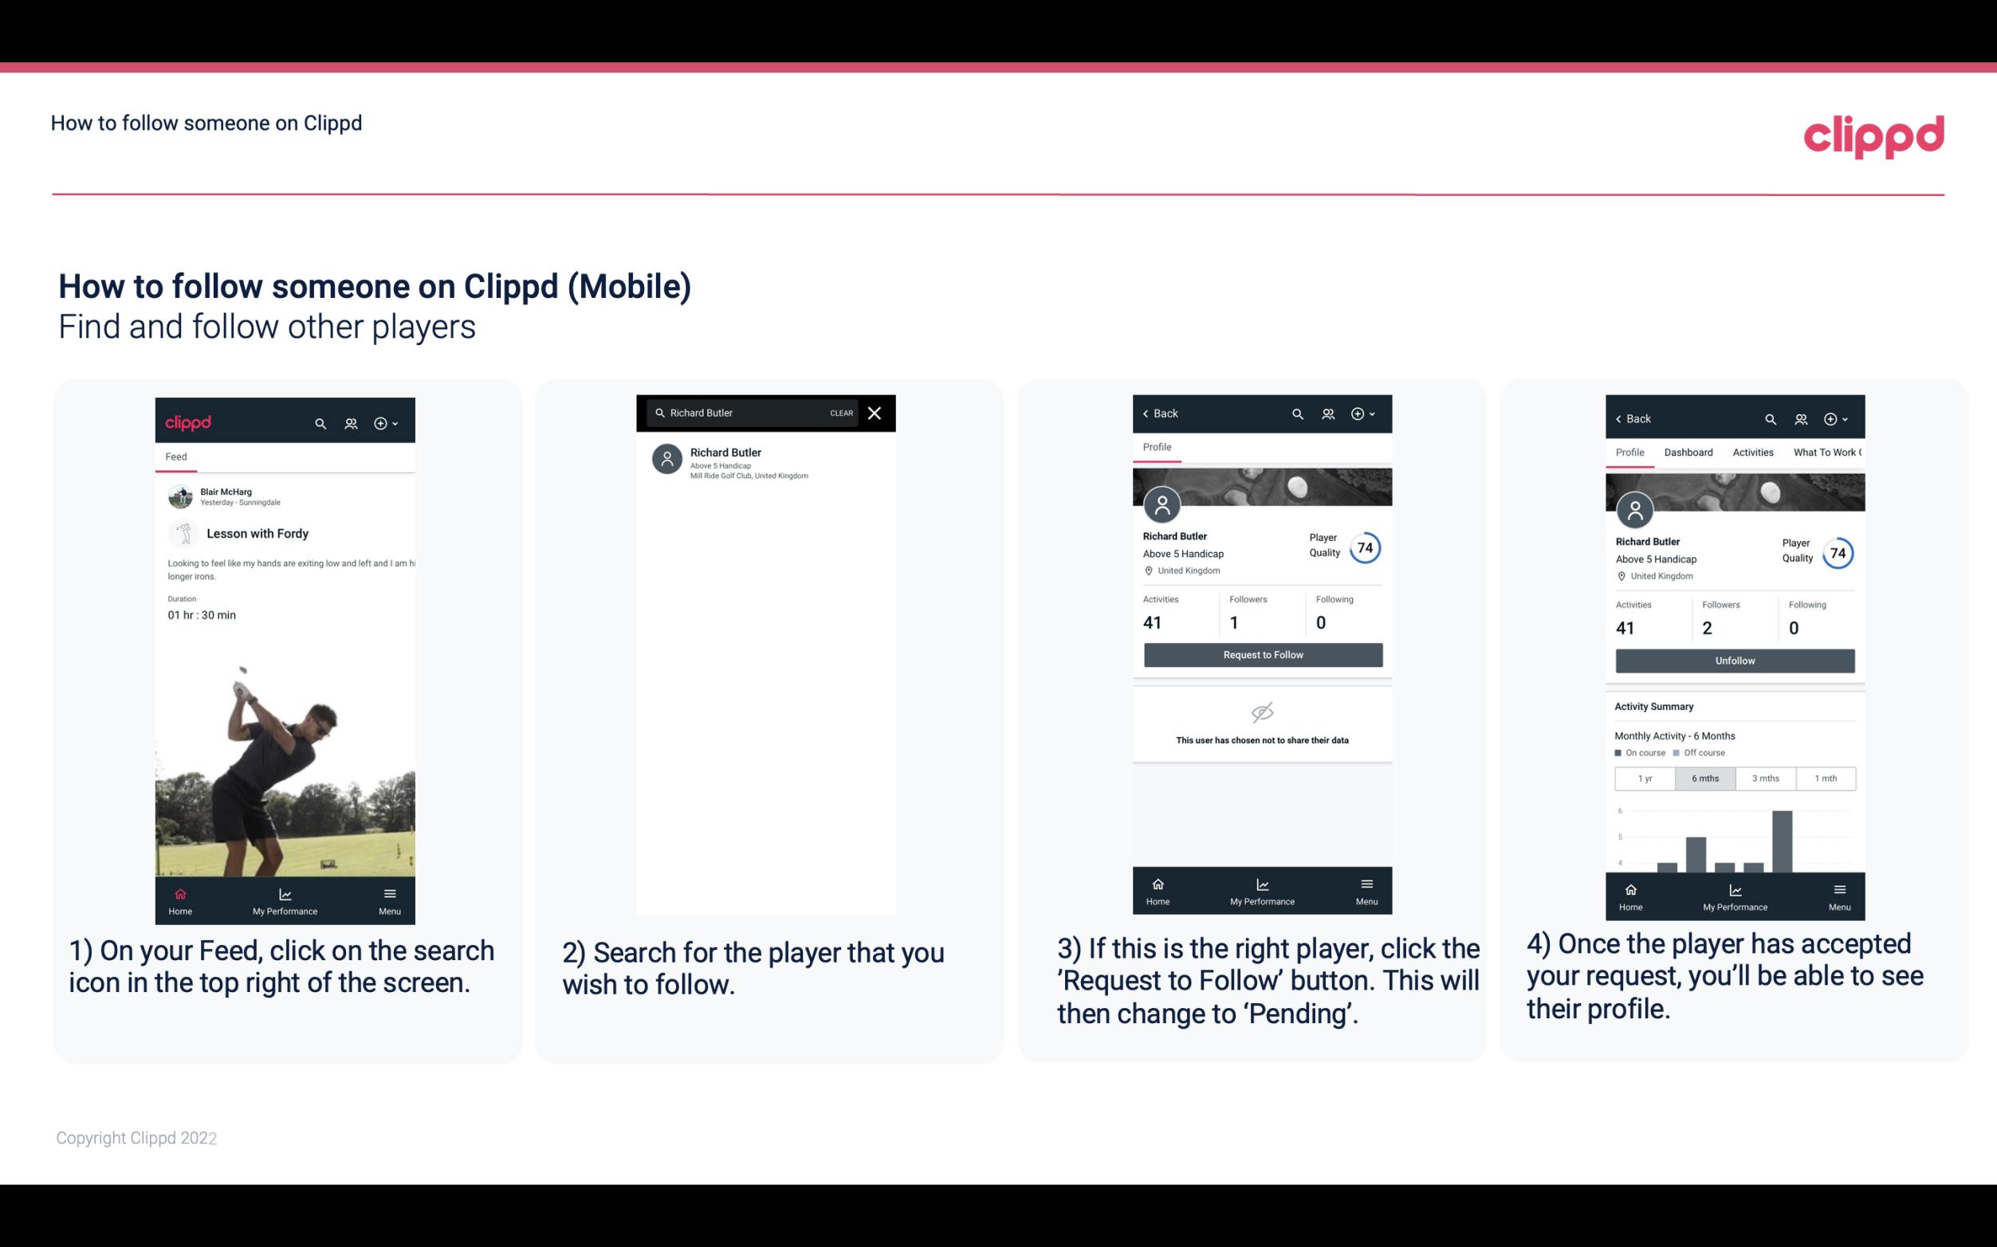Select the 1 year activity filter
This screenshot has width=1997, height=1247.
tap(1642, 777)
